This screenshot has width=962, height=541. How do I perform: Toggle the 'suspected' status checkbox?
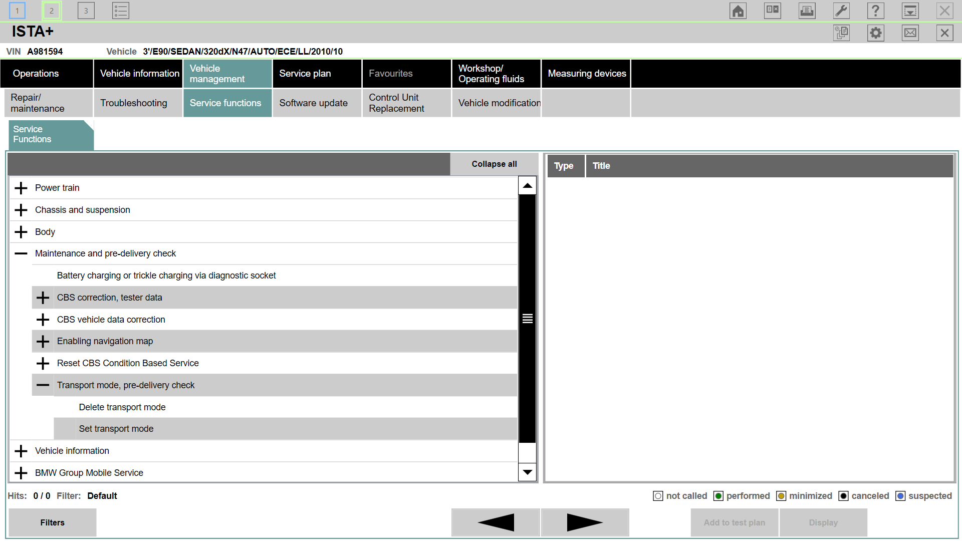coord(900,496)
